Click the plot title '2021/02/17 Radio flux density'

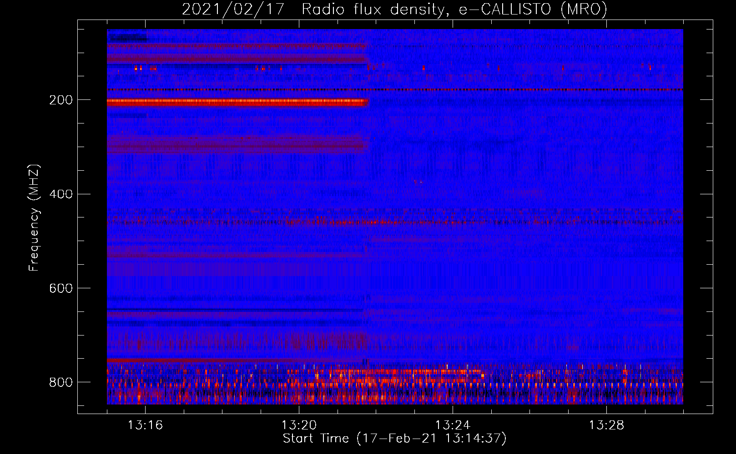394,9
